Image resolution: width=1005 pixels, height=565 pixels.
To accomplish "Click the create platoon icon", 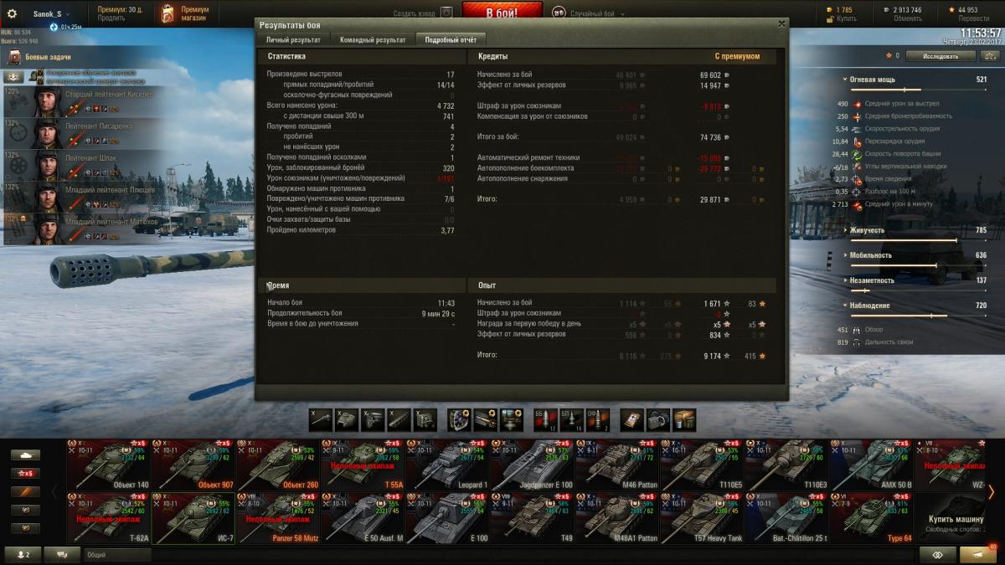I will point(446,13).
